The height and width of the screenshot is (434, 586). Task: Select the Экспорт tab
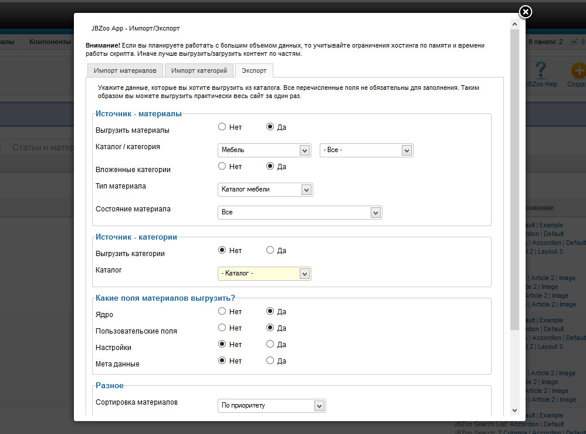(x=254, y=70)
